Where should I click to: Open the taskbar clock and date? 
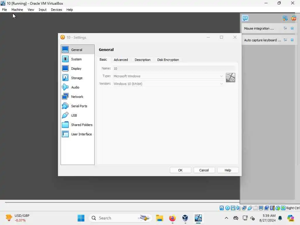[x=267, y=218]
